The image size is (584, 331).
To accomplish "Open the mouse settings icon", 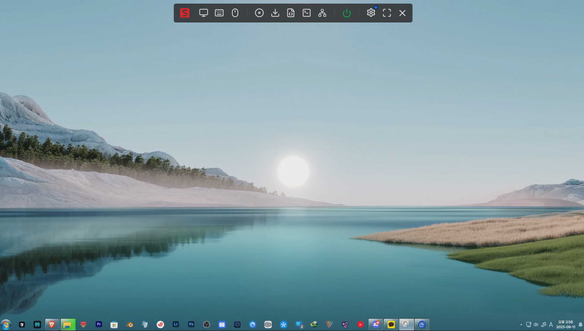I will click(235, 13).
